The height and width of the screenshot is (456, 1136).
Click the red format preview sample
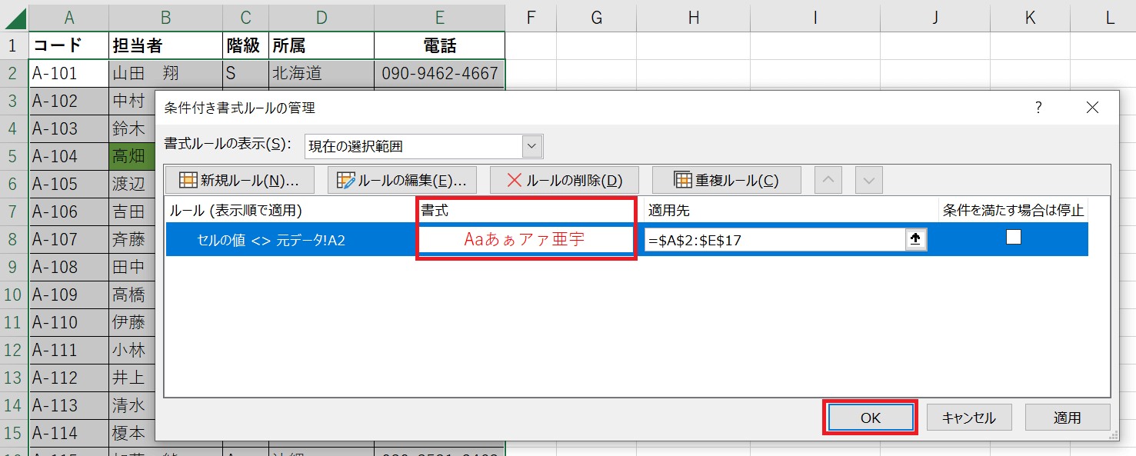525,239
